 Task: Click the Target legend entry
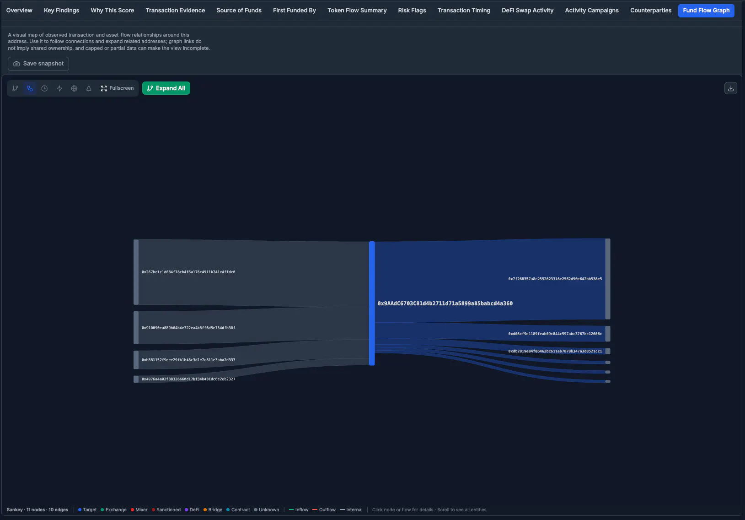(x=87, y=510)
